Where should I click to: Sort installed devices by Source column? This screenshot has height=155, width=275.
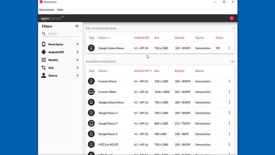pyautogui.click(x=199, y=37)
